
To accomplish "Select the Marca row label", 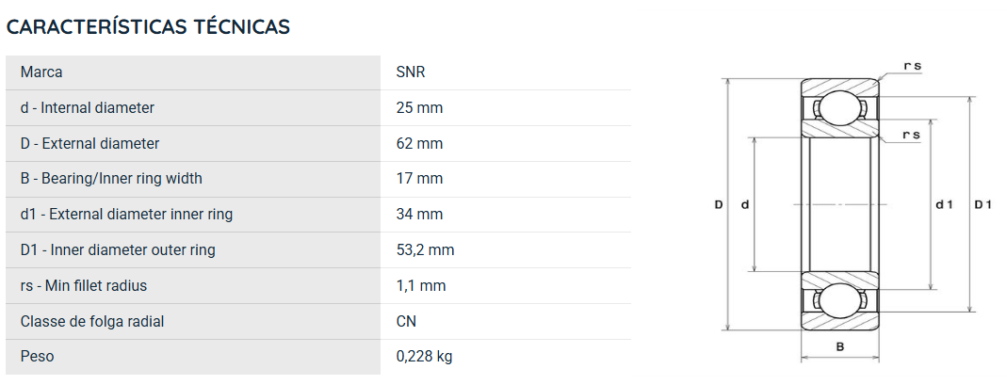I will click(41, 72).
